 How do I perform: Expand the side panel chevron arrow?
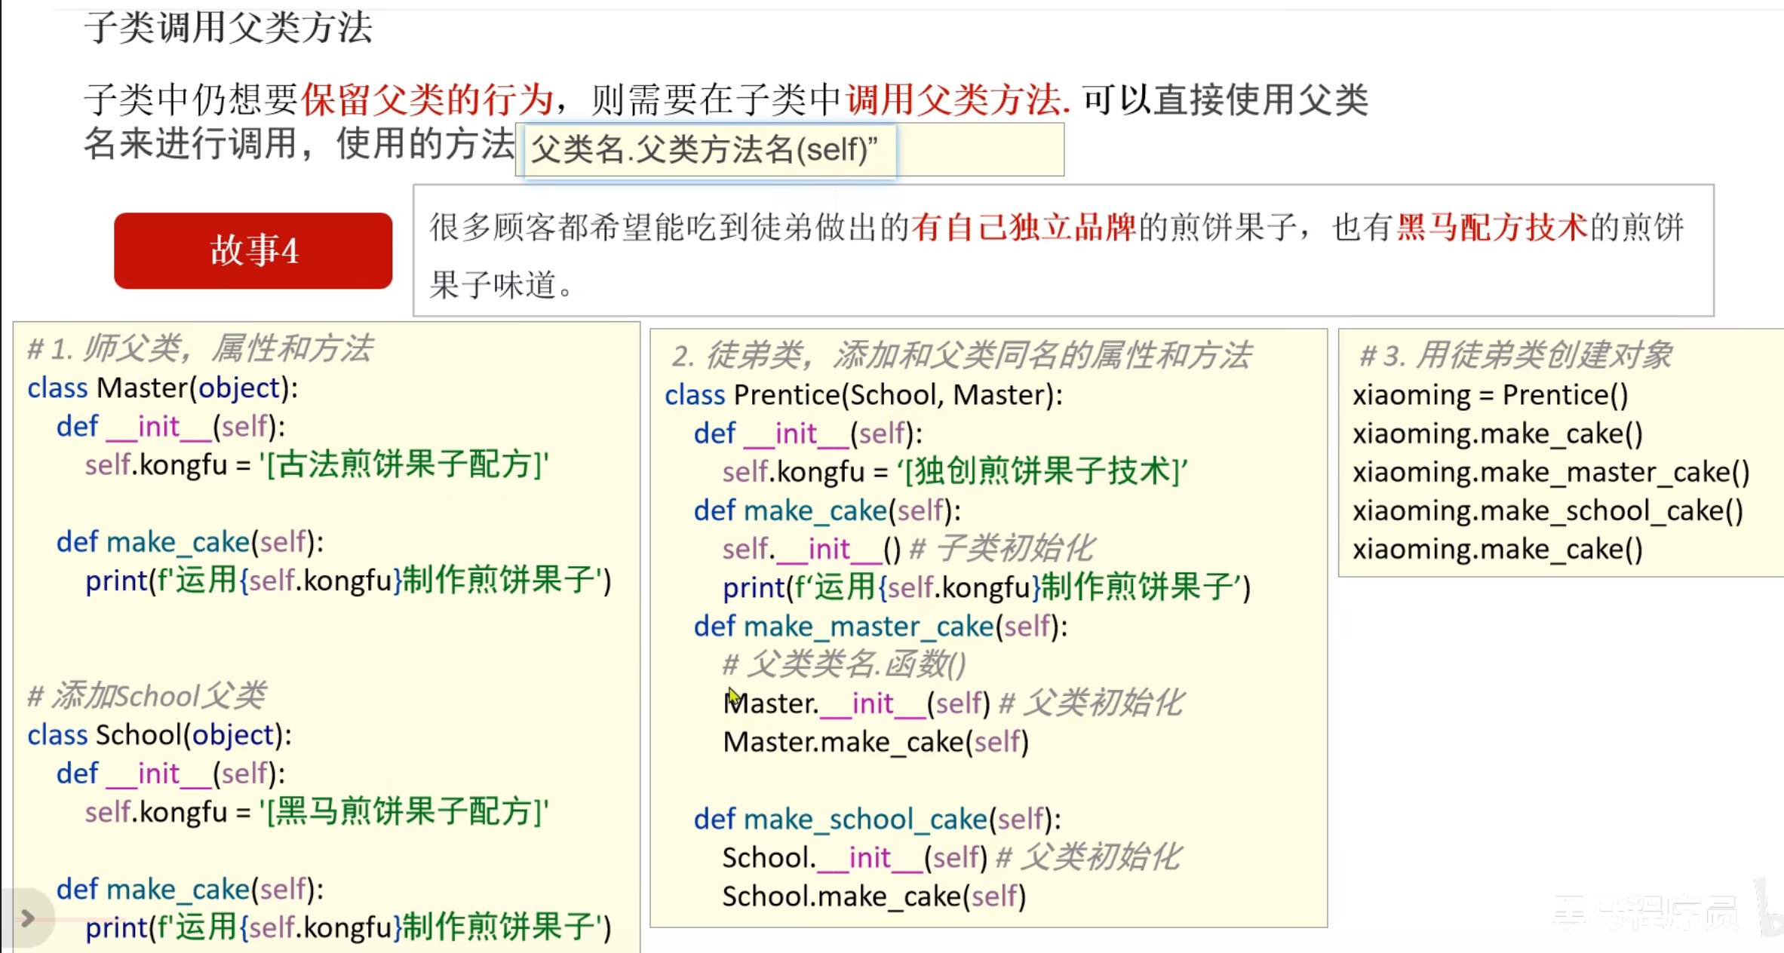pyautogui.click(x=27, y=918)
